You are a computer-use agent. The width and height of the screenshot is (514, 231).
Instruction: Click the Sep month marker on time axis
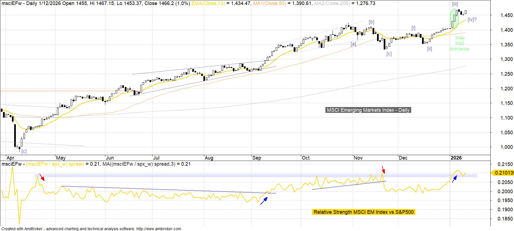[256, 158]
